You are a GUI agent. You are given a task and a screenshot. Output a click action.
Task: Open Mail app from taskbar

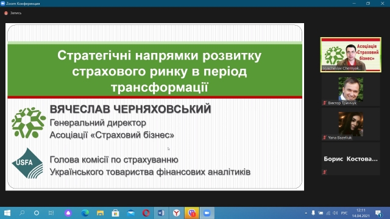tap(130, 213)
